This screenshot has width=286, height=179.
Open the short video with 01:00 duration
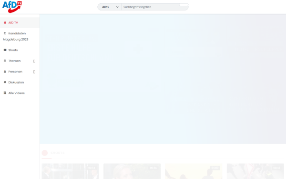click(x=194, y=171)
